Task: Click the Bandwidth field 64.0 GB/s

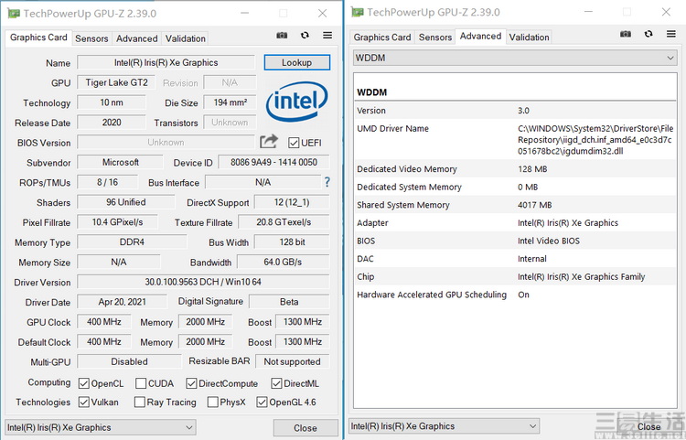Action: (283, 262)
